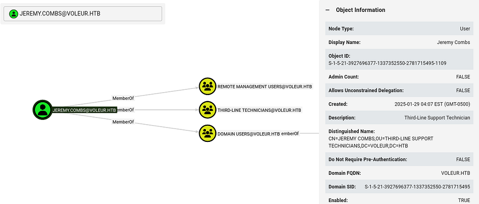Click the highlighted JEREMY.COMBS@VOLEUR.HTB node label

click(84, 110)
